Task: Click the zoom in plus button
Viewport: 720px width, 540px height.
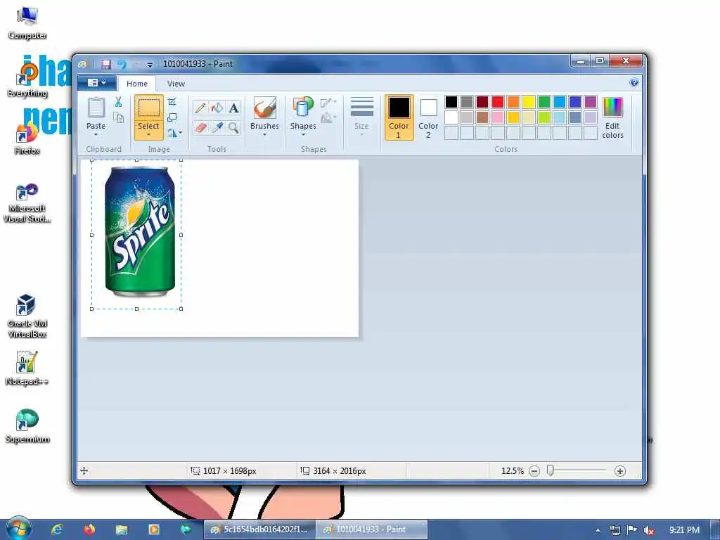Action: (620, 470)
